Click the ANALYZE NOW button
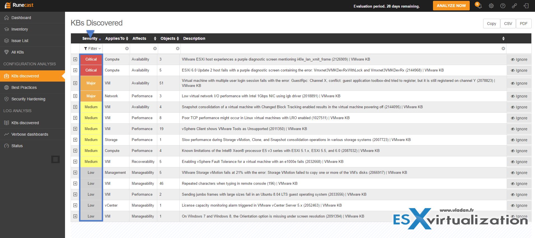535x238 pixels. click(x=451, y=6)
